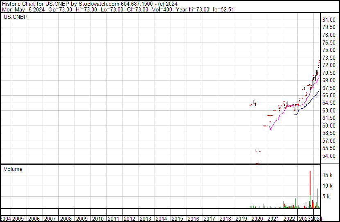The height and width of the screenshot is (222, 340).
Task: Click the 2013 year label
Action: point(145,219)
